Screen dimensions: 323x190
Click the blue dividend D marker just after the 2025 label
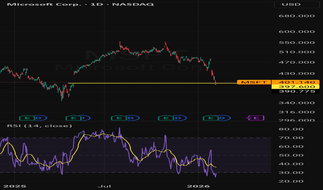coord(40,118)
